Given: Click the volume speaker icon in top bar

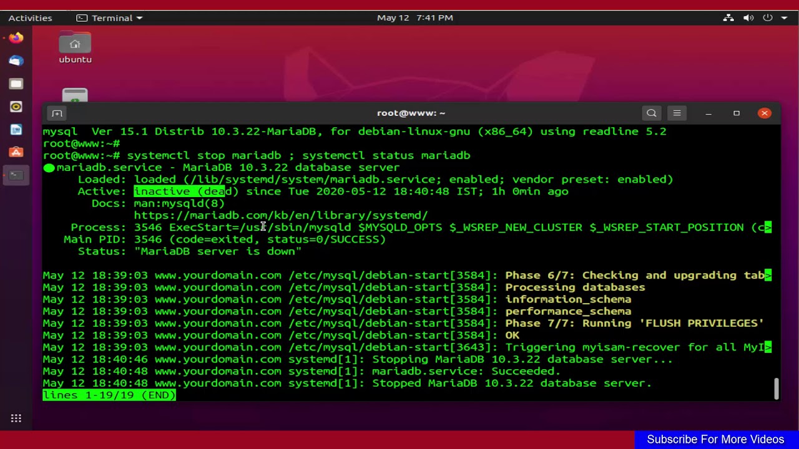Looking at the screenshot, I should (748, 17).
